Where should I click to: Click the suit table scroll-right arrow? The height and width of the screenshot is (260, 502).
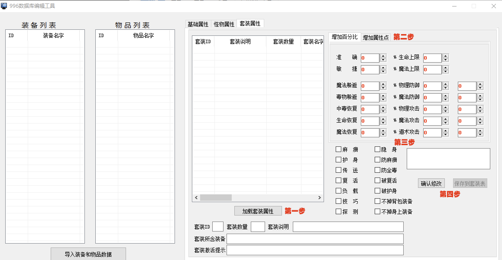click(319, 198)
